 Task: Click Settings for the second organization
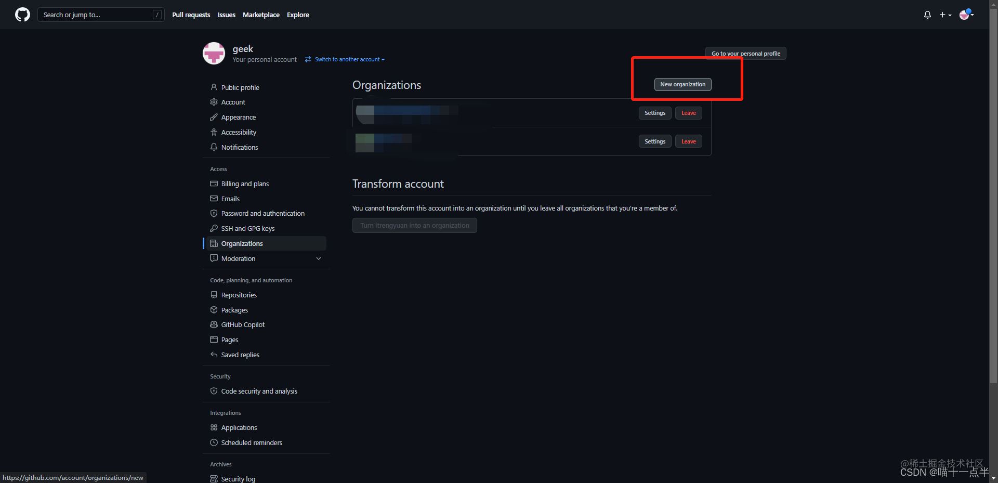click(655, 141)
